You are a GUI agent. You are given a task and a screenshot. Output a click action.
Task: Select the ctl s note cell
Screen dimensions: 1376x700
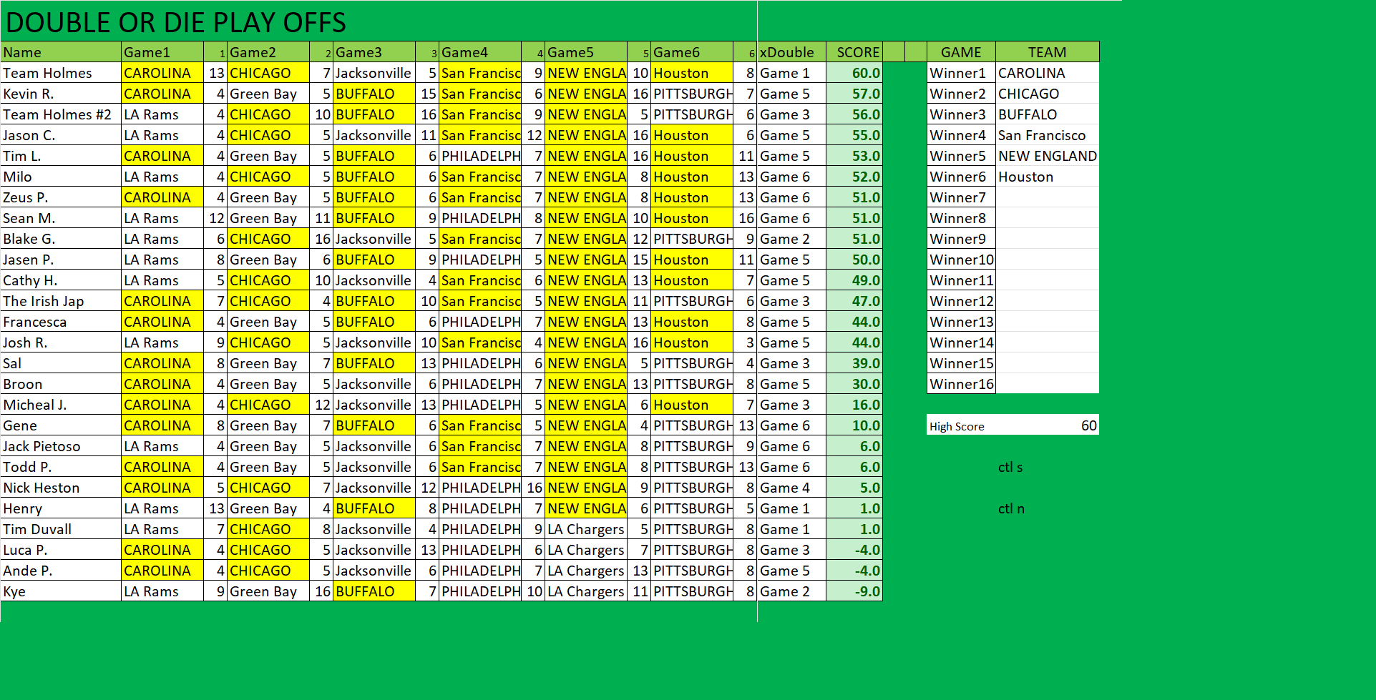pos(1010,467)
